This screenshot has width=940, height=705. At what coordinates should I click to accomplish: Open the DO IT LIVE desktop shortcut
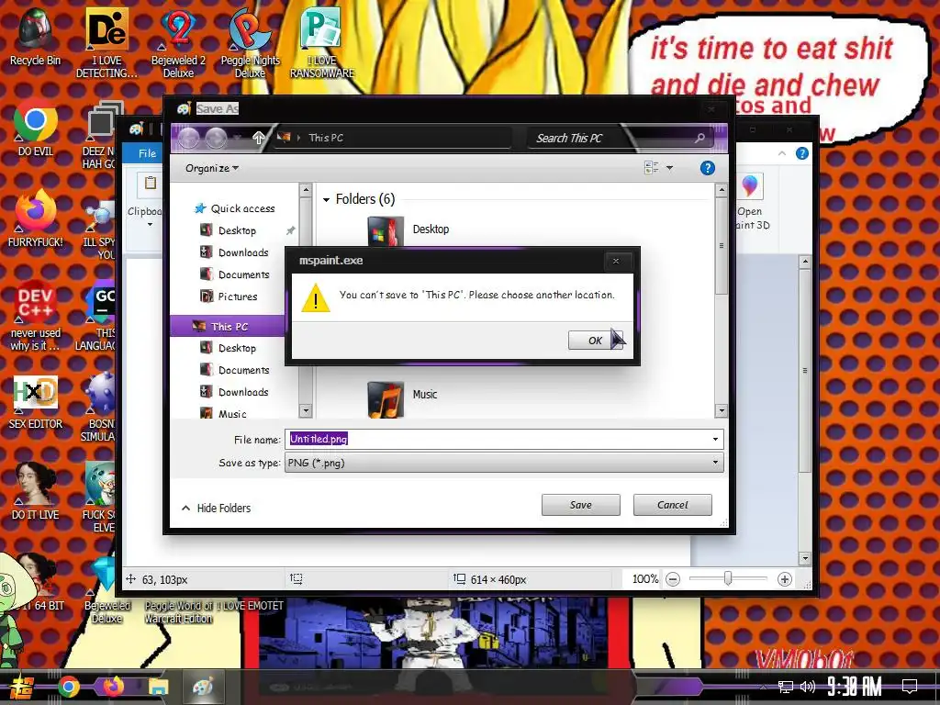coord(36,491)
